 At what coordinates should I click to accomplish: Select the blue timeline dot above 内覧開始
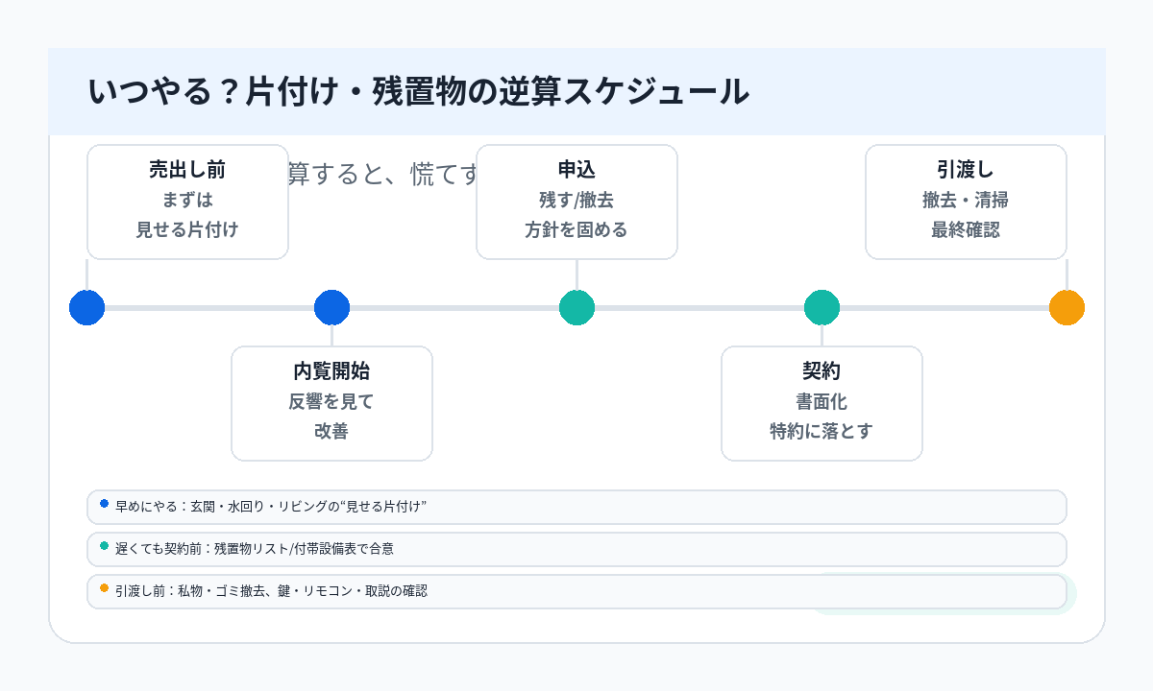coord(331,308)
